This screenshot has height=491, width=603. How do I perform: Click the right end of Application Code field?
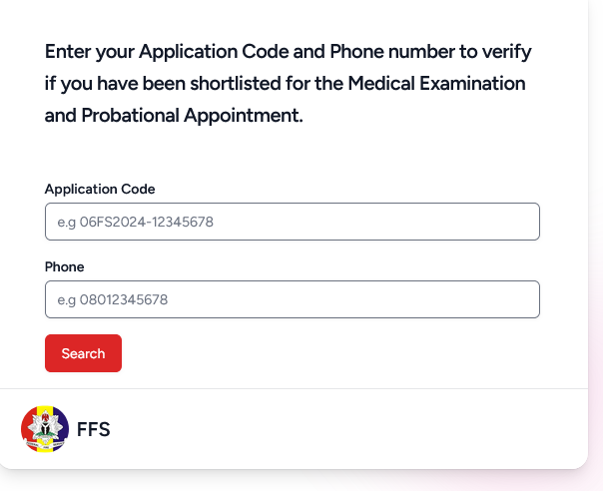pos(527,222)
